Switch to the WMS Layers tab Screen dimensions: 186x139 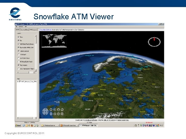[33, 30]
